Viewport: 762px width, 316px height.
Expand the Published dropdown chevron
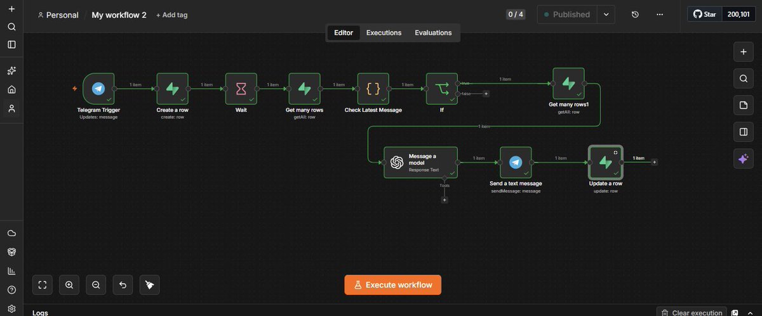tap(606, 15)
